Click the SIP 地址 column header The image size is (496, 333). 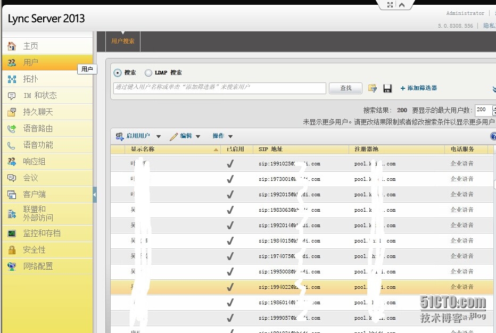(x=301, y=149)
